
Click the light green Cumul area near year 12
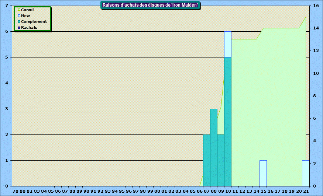pos(242,111)
